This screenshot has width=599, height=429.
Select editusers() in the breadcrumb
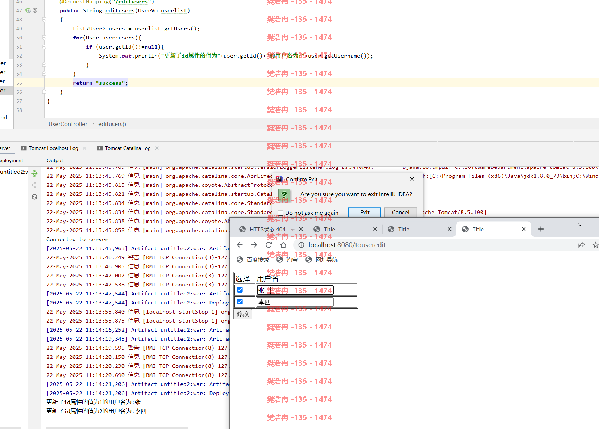coord(112,124)
